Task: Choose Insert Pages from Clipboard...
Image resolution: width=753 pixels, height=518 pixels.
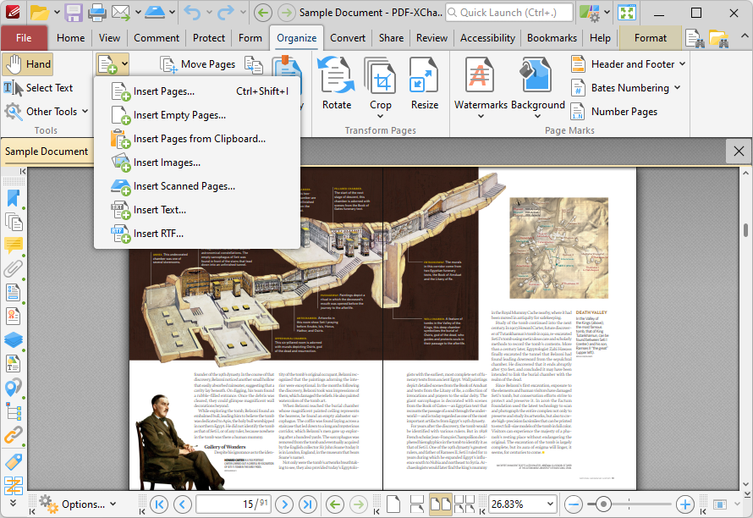Action: point(197,139)
